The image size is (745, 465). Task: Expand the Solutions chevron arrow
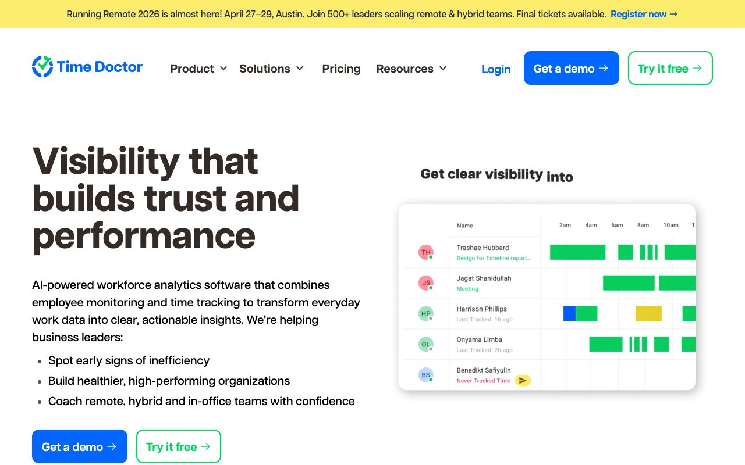click(300, 69)
